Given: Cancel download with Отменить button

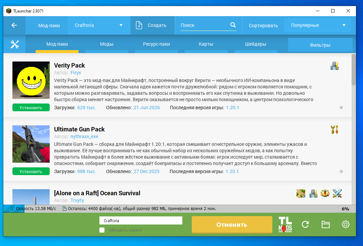Looking at the screenshot, I should pyautogui.click(x=232, y=224).
